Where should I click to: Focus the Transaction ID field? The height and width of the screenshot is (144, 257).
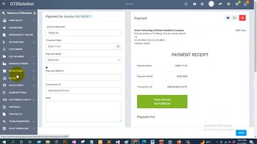84,91
